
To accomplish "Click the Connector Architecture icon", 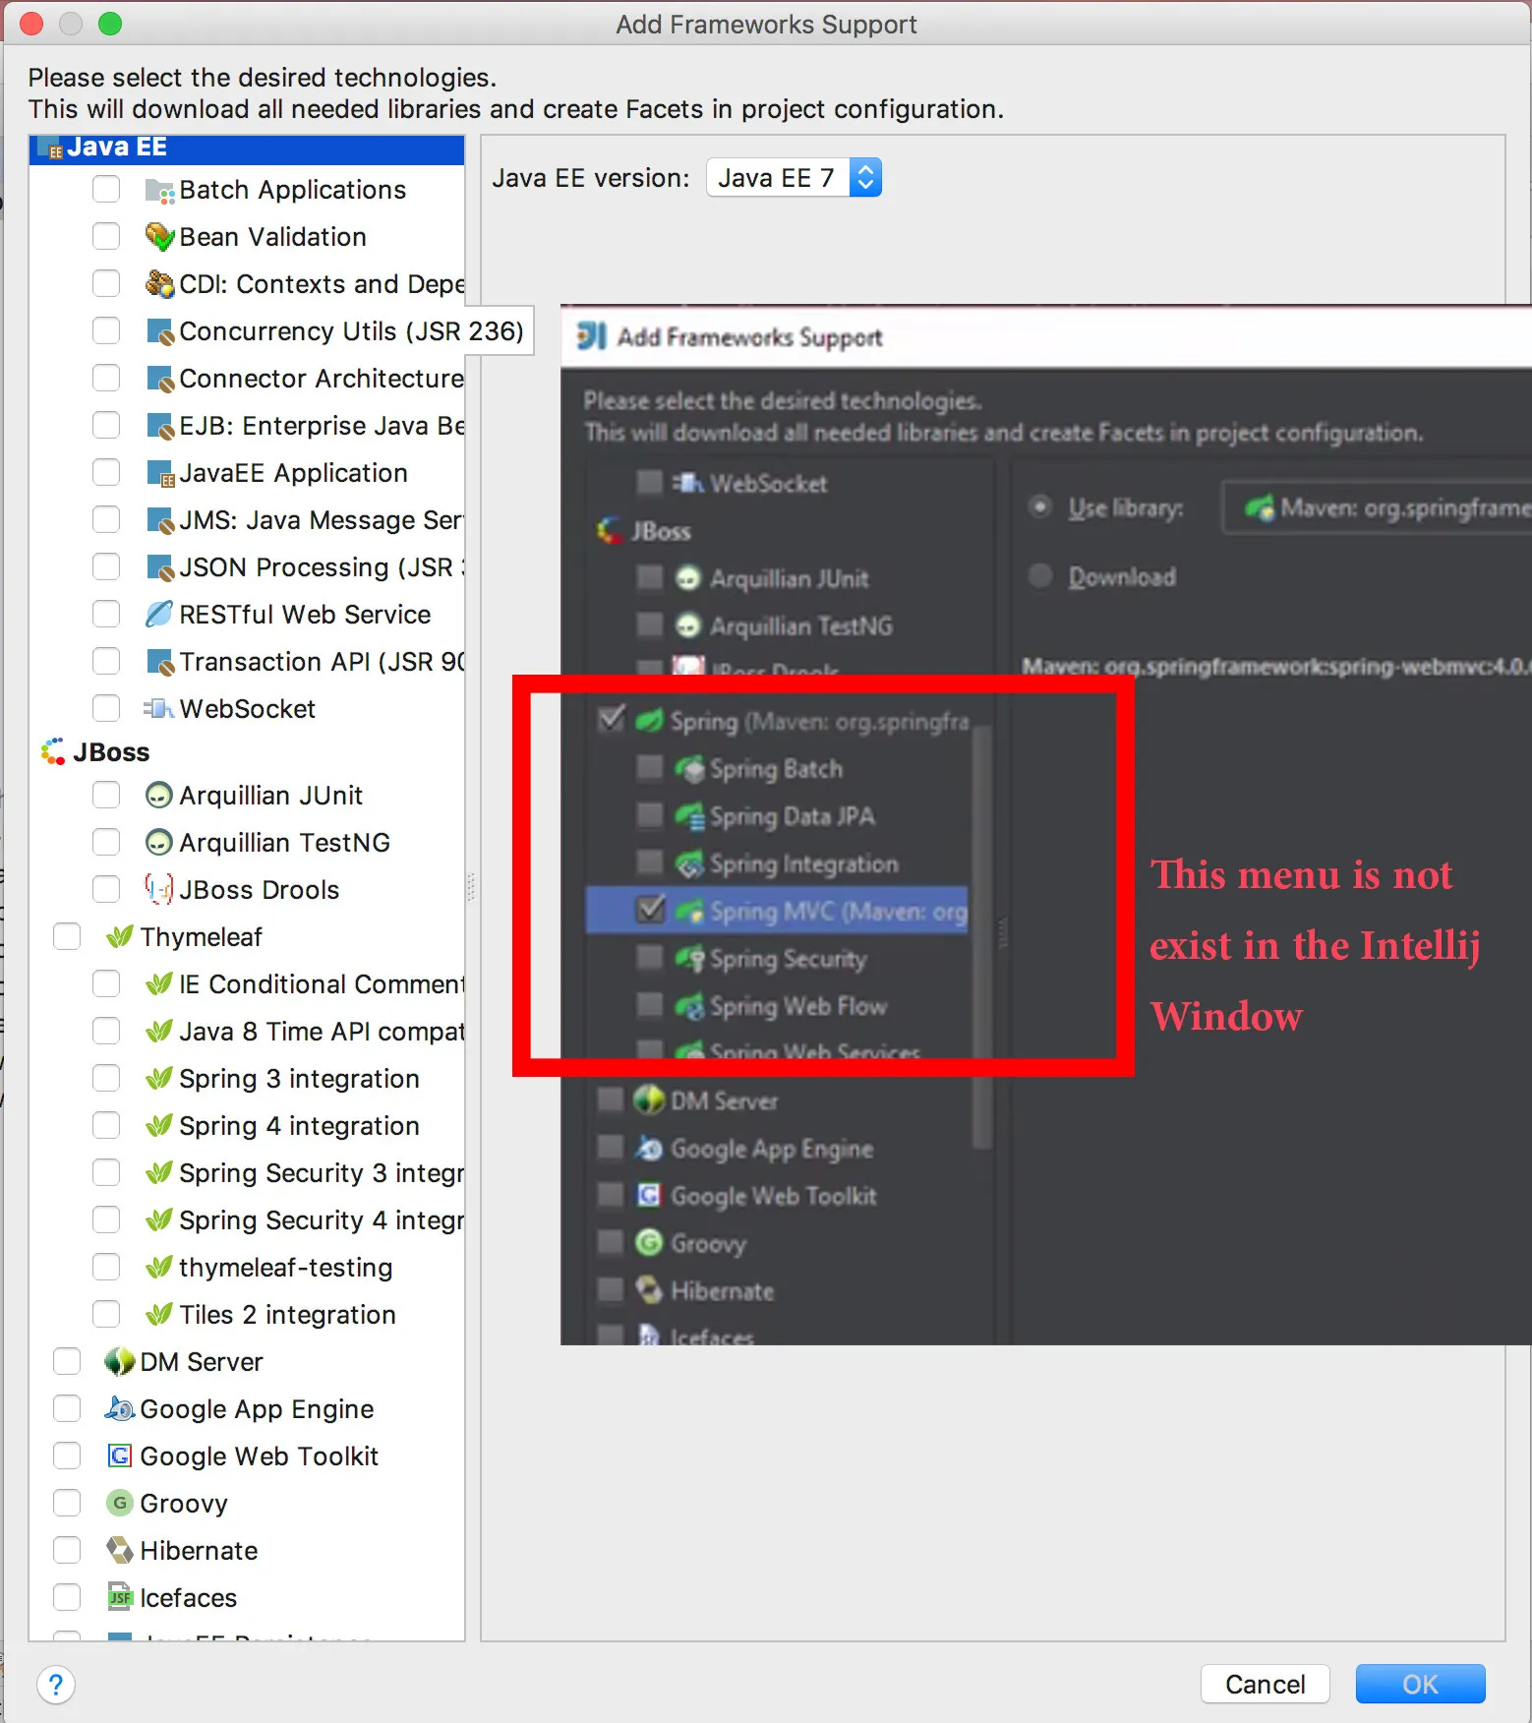I will tap(159, 379).
